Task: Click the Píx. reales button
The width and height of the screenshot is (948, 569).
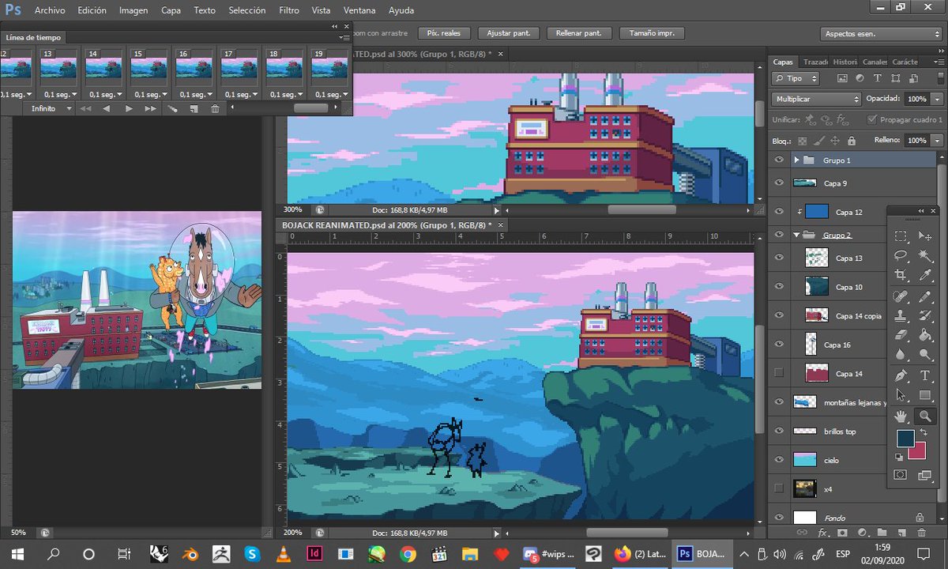Action: point(445,33)
